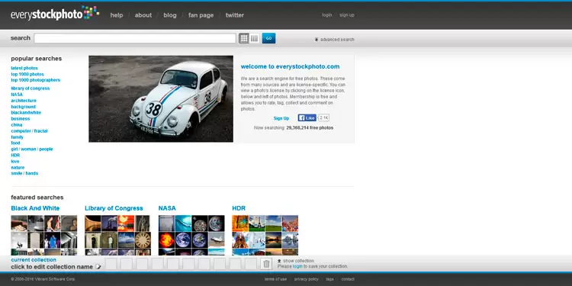
Task: Select nature popular search
Action: tap(18, 168)
